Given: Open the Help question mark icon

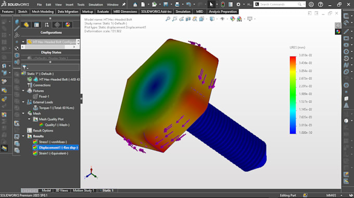Looking at the screenshot, I should click(x=320, y=5).
